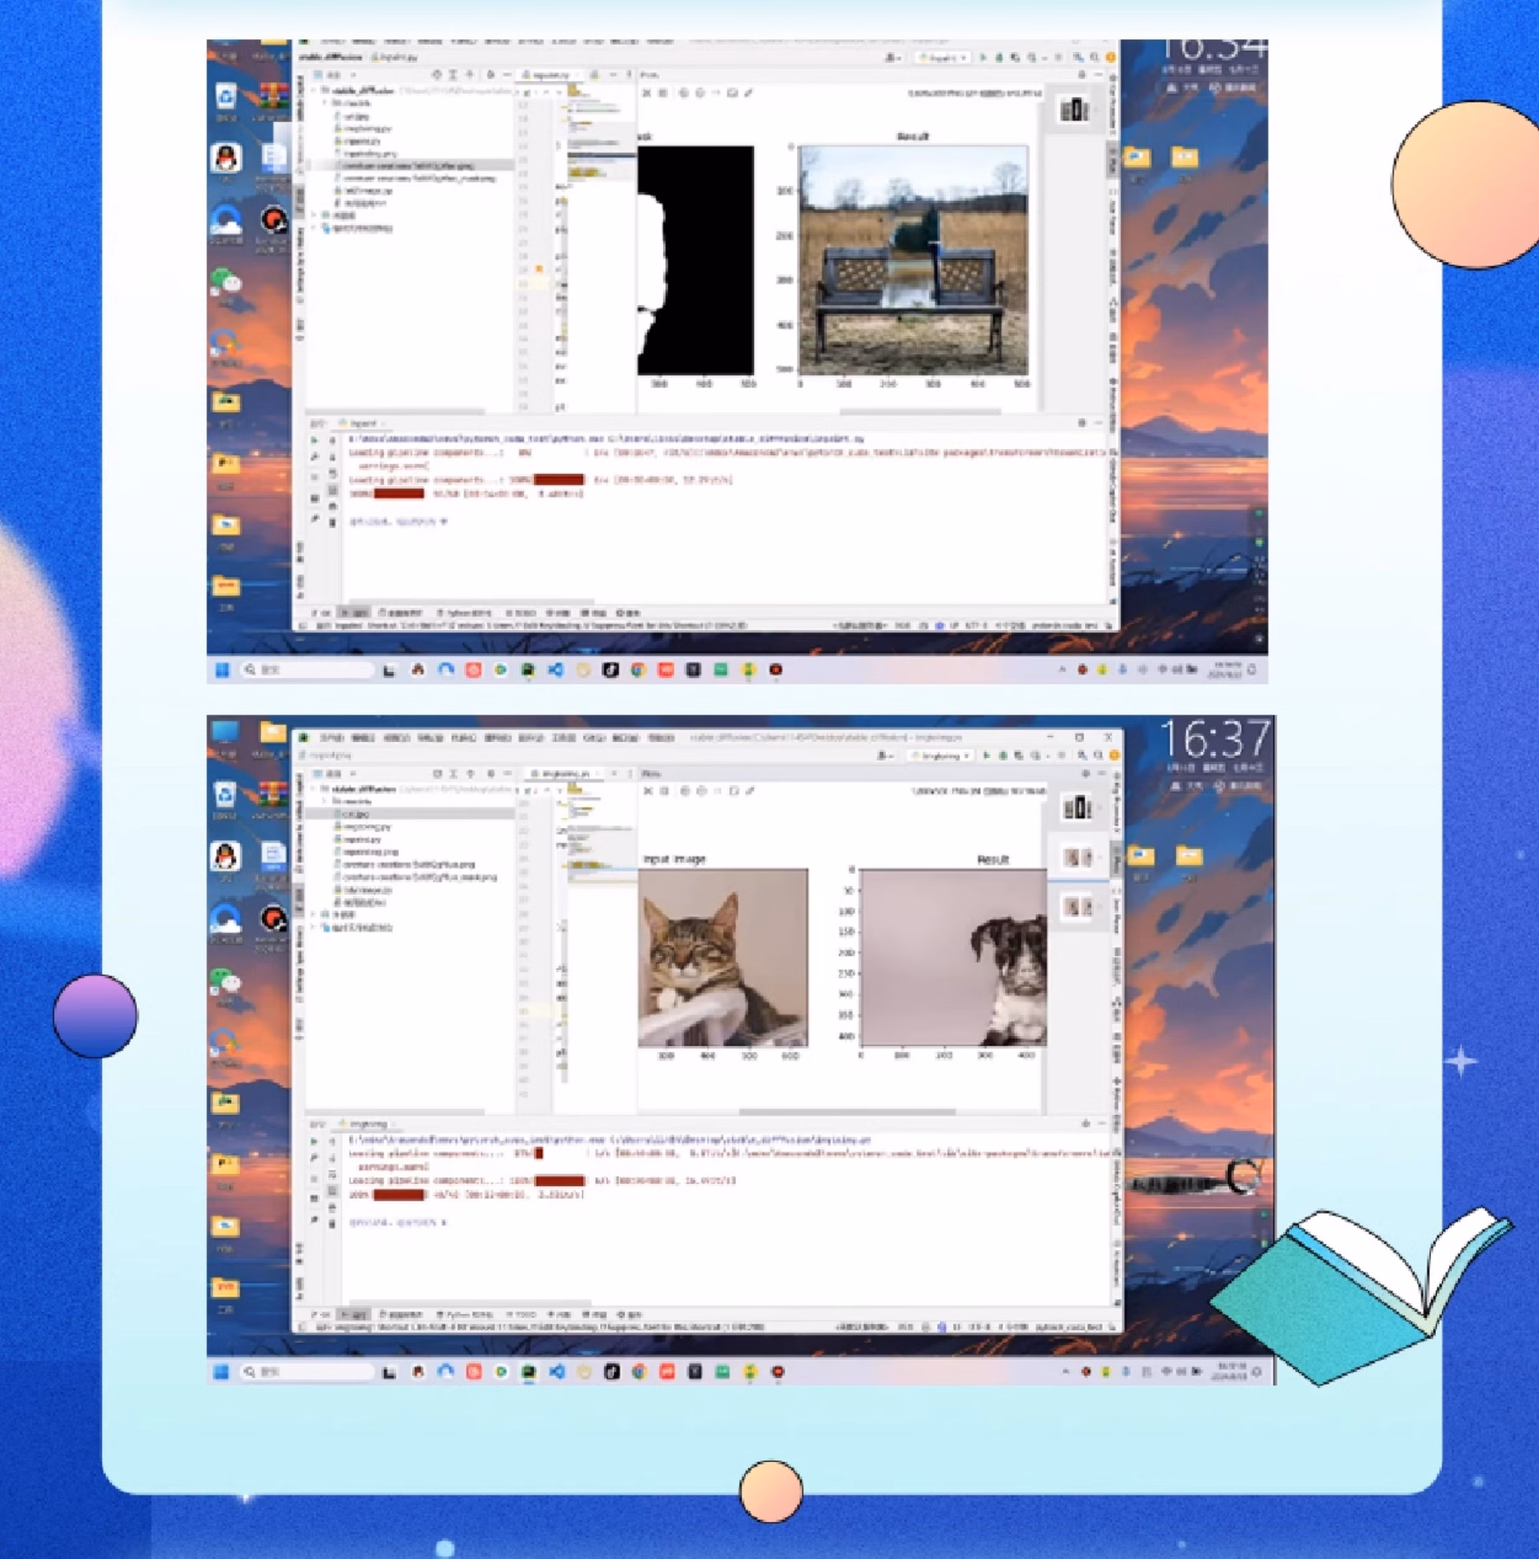Image resolution: width=1539 pixels, height=1559 pixels.
Task: Click Debug bug icon in bench-window top toolbar
Action: 999,58
